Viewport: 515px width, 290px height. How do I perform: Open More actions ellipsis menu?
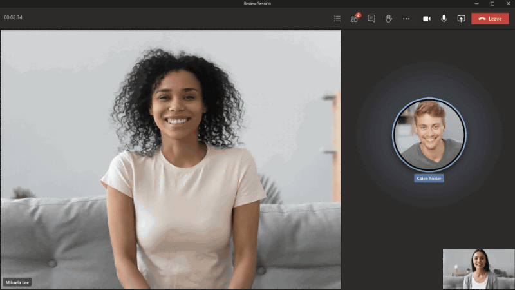406,19
